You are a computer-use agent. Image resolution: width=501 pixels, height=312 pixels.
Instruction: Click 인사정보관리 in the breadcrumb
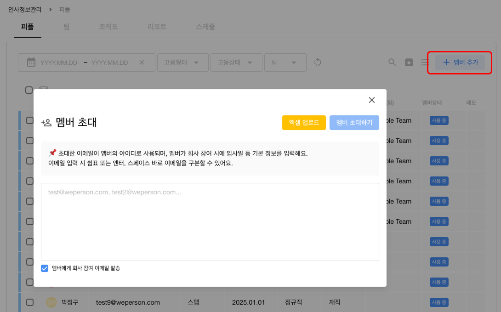tap(25, 10)
